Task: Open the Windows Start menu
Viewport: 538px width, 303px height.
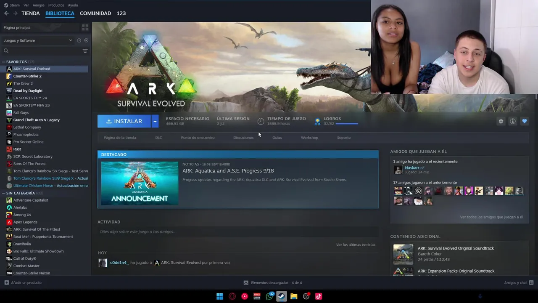Action: (220, 296)
